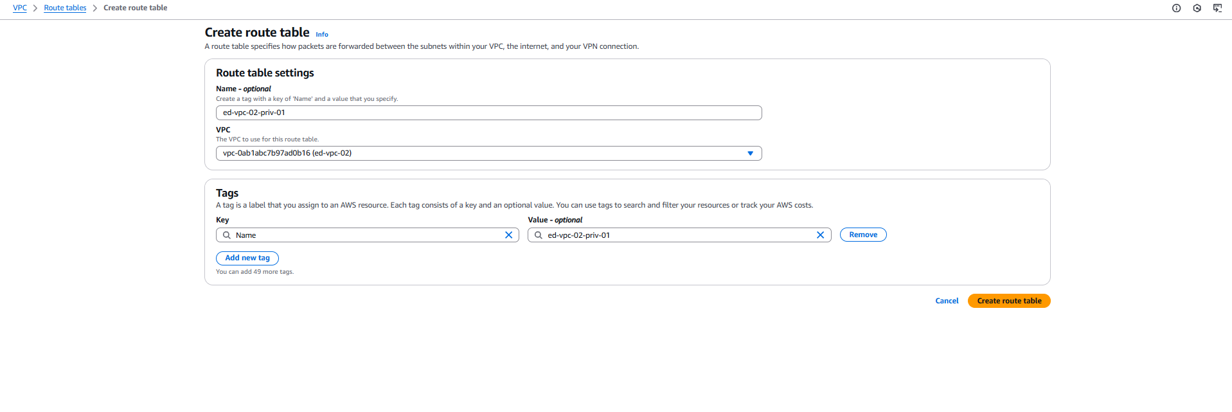The image size is (1232, 412).
Task: Open the Info link beside the title
Action: point(322,35)
